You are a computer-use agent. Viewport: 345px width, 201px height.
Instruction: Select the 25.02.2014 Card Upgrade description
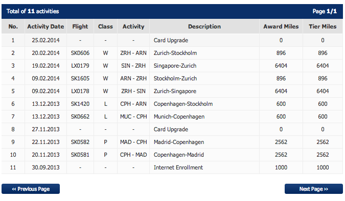coord(171,40)
